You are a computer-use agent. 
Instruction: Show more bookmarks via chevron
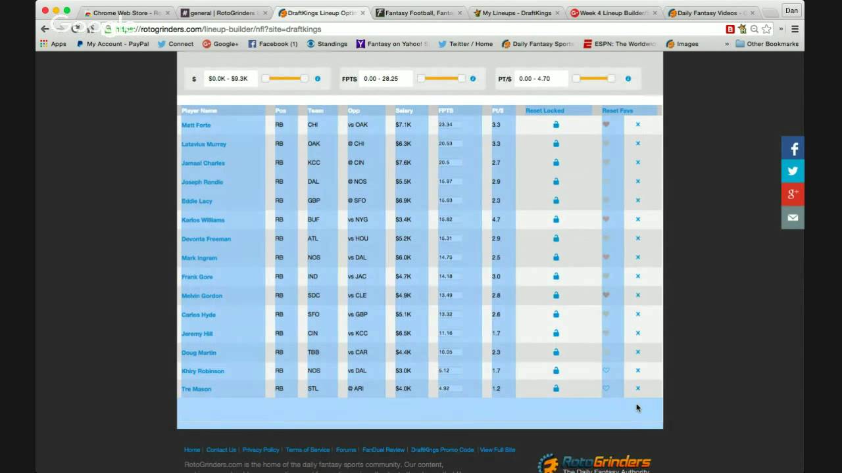click(x=727, y=44)
